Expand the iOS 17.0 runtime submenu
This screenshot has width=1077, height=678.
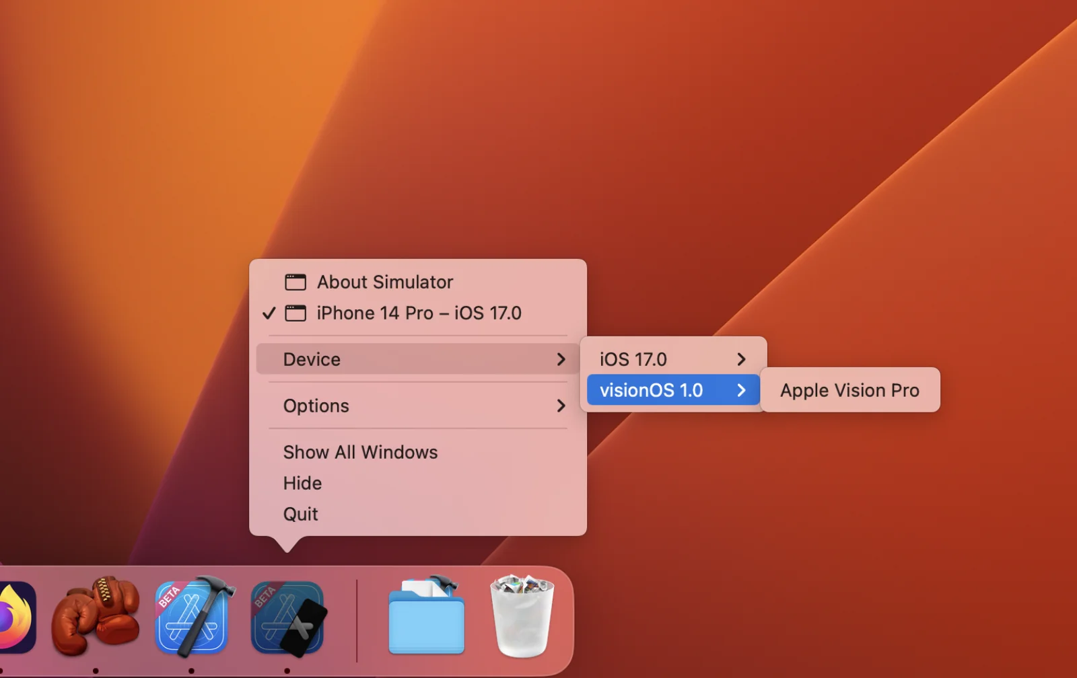pyautogui.click(x=673, y=359)
